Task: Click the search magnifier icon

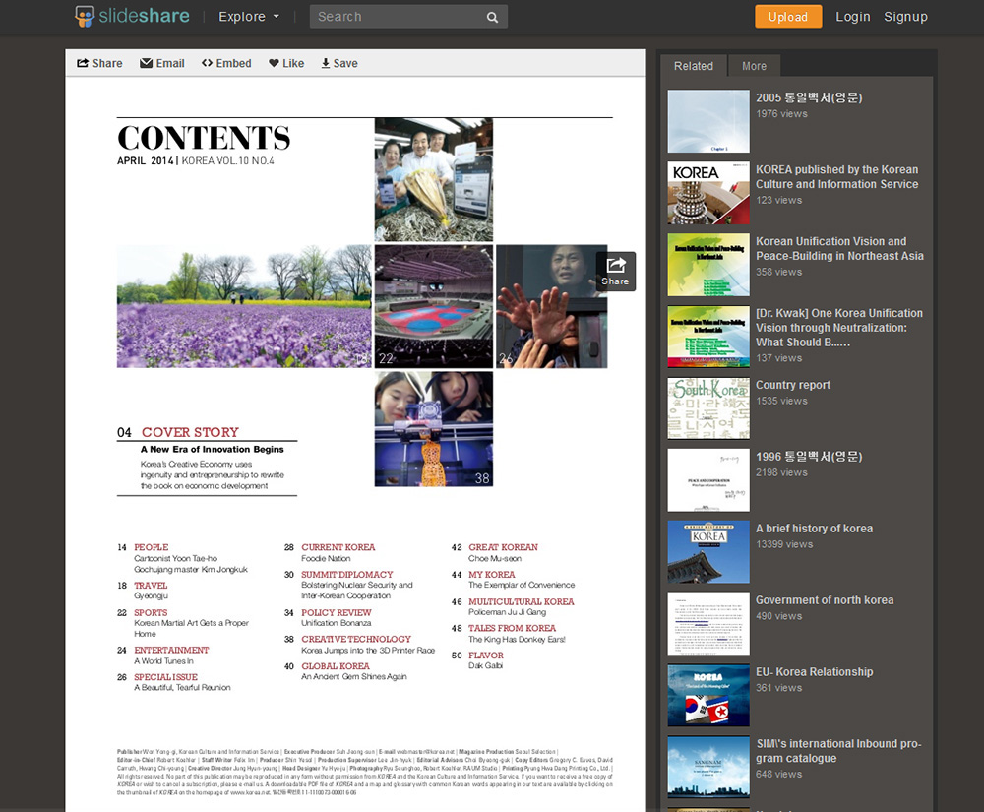Action: pyautogui.click(x=492, y=17)
